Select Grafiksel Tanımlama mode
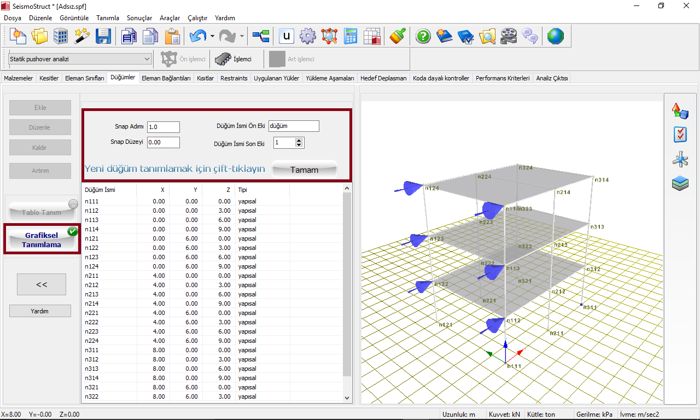Viewport: 700px width, 420px height. [x=42, y=240]
